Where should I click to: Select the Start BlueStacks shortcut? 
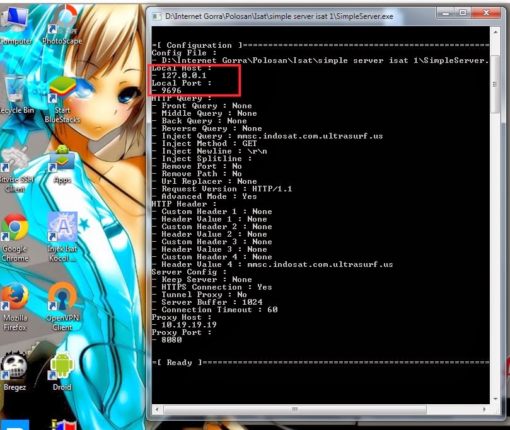click(62, 99)
